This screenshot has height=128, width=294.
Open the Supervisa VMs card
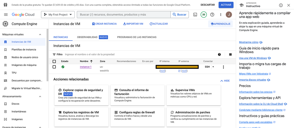point(194,95)
